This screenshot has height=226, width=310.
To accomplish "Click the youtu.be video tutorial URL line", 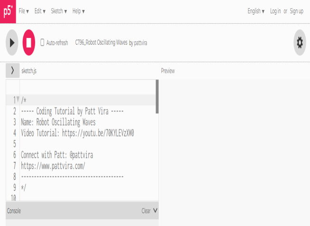I will [x=77, y=133].
